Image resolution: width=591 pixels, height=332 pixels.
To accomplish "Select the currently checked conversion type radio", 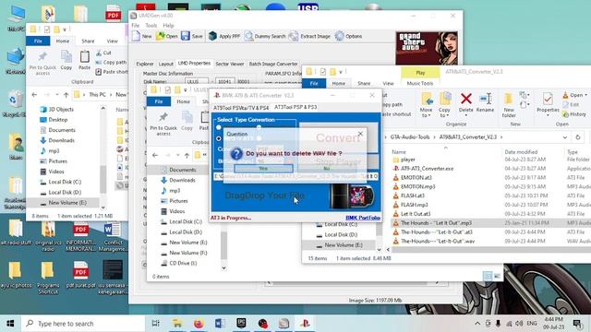I will click(x=219, y=138).
